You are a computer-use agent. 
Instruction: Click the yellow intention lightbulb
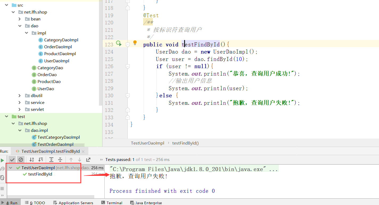coord(135,43)
